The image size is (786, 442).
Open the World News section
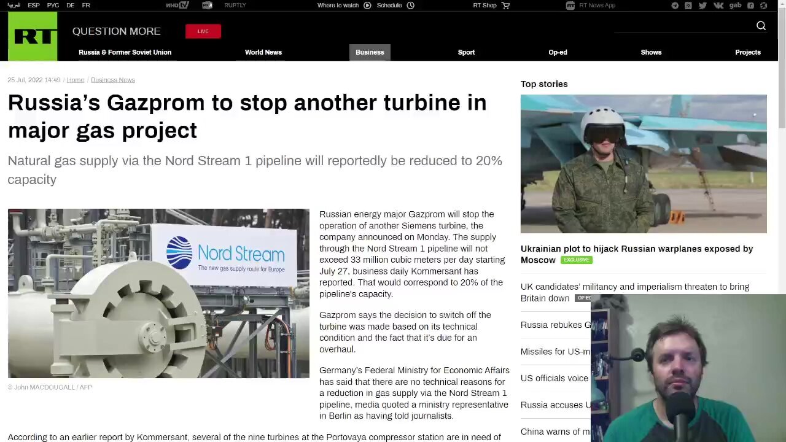pyautogui.click(x=263, y=52)
